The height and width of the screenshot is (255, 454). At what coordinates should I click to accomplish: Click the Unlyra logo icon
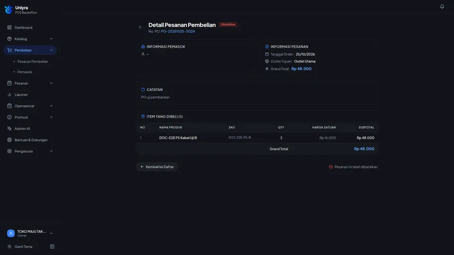[9, 9]
